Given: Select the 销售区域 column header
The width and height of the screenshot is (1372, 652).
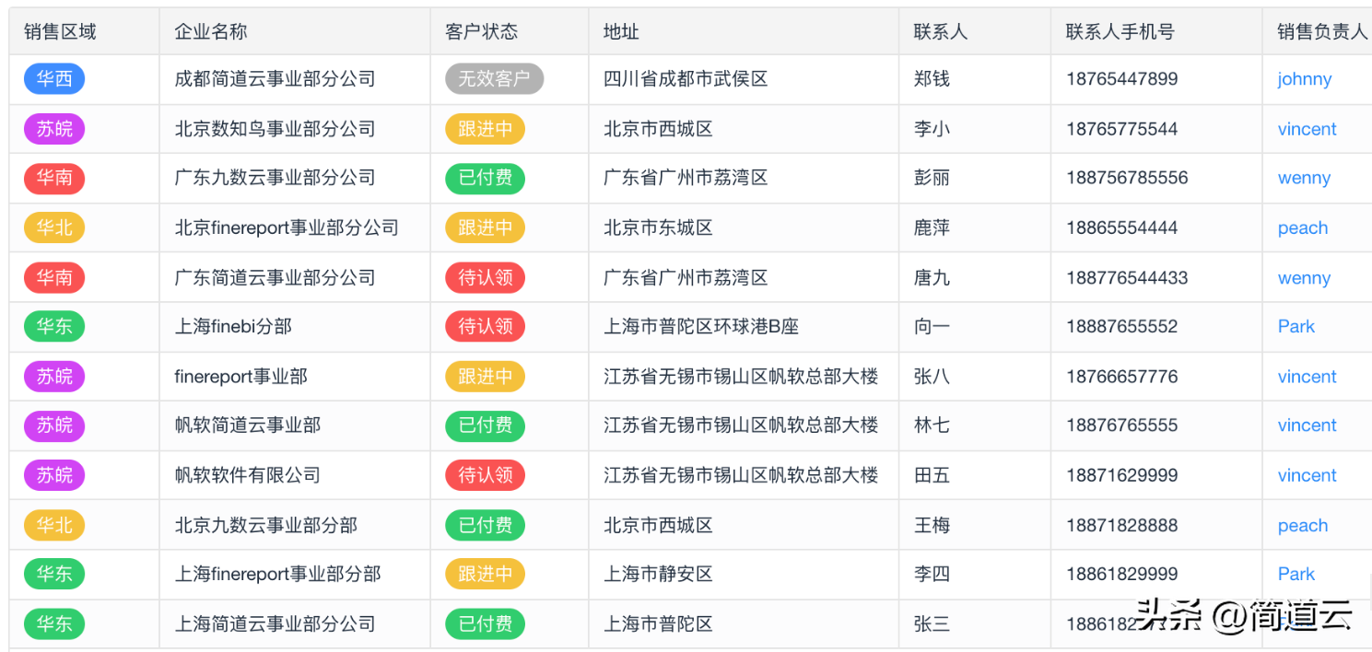Looking at the screenshot, I should (x=60, y=32).
